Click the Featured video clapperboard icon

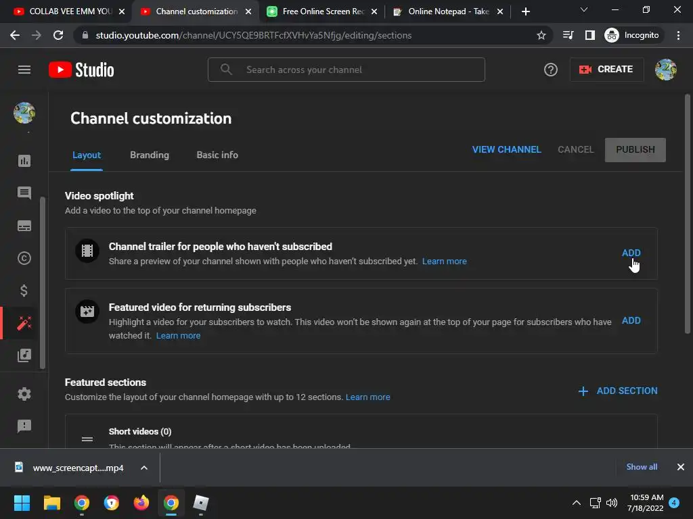(x=87, y=312)
